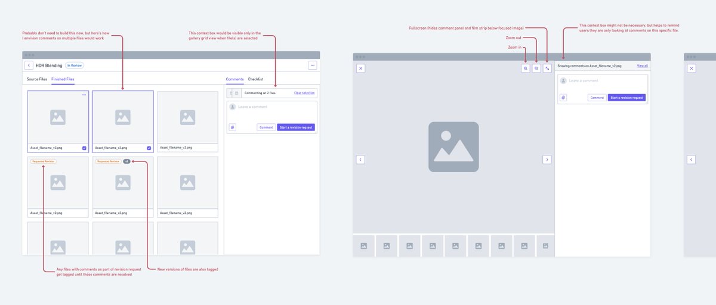This screenshot has height=305, width=716.
Task: Click the View all comments link
Action: point(642,66)
